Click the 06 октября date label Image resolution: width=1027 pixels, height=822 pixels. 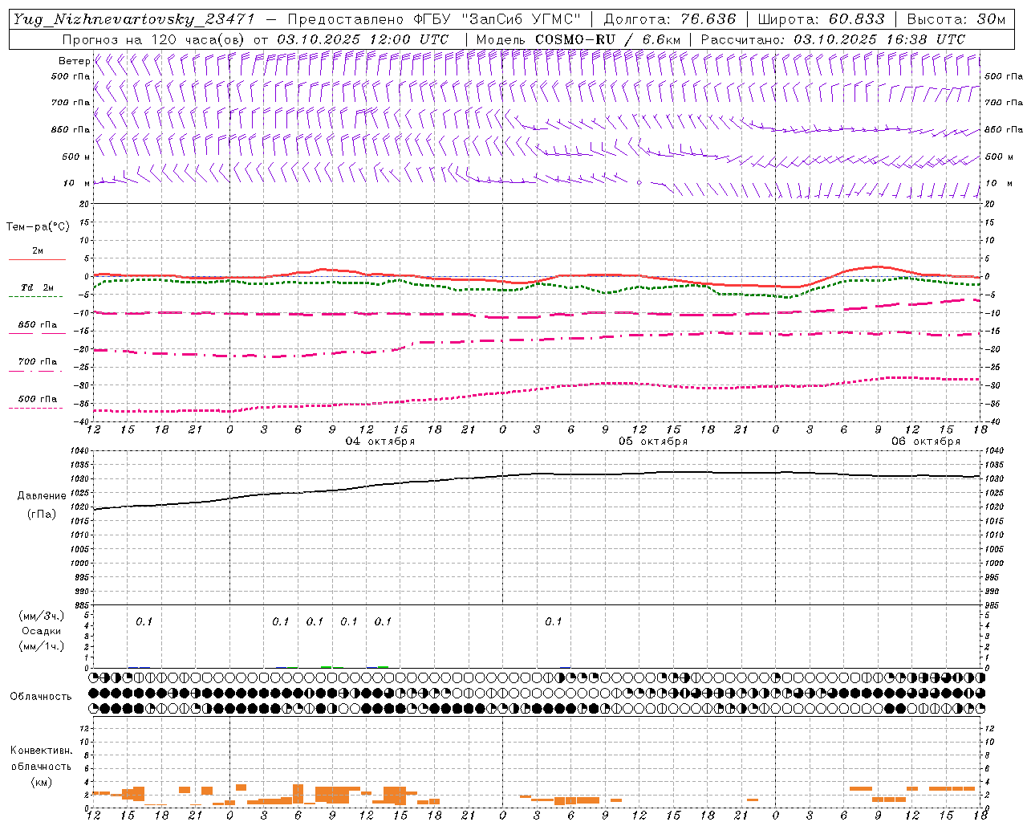[x=926, y=442]
